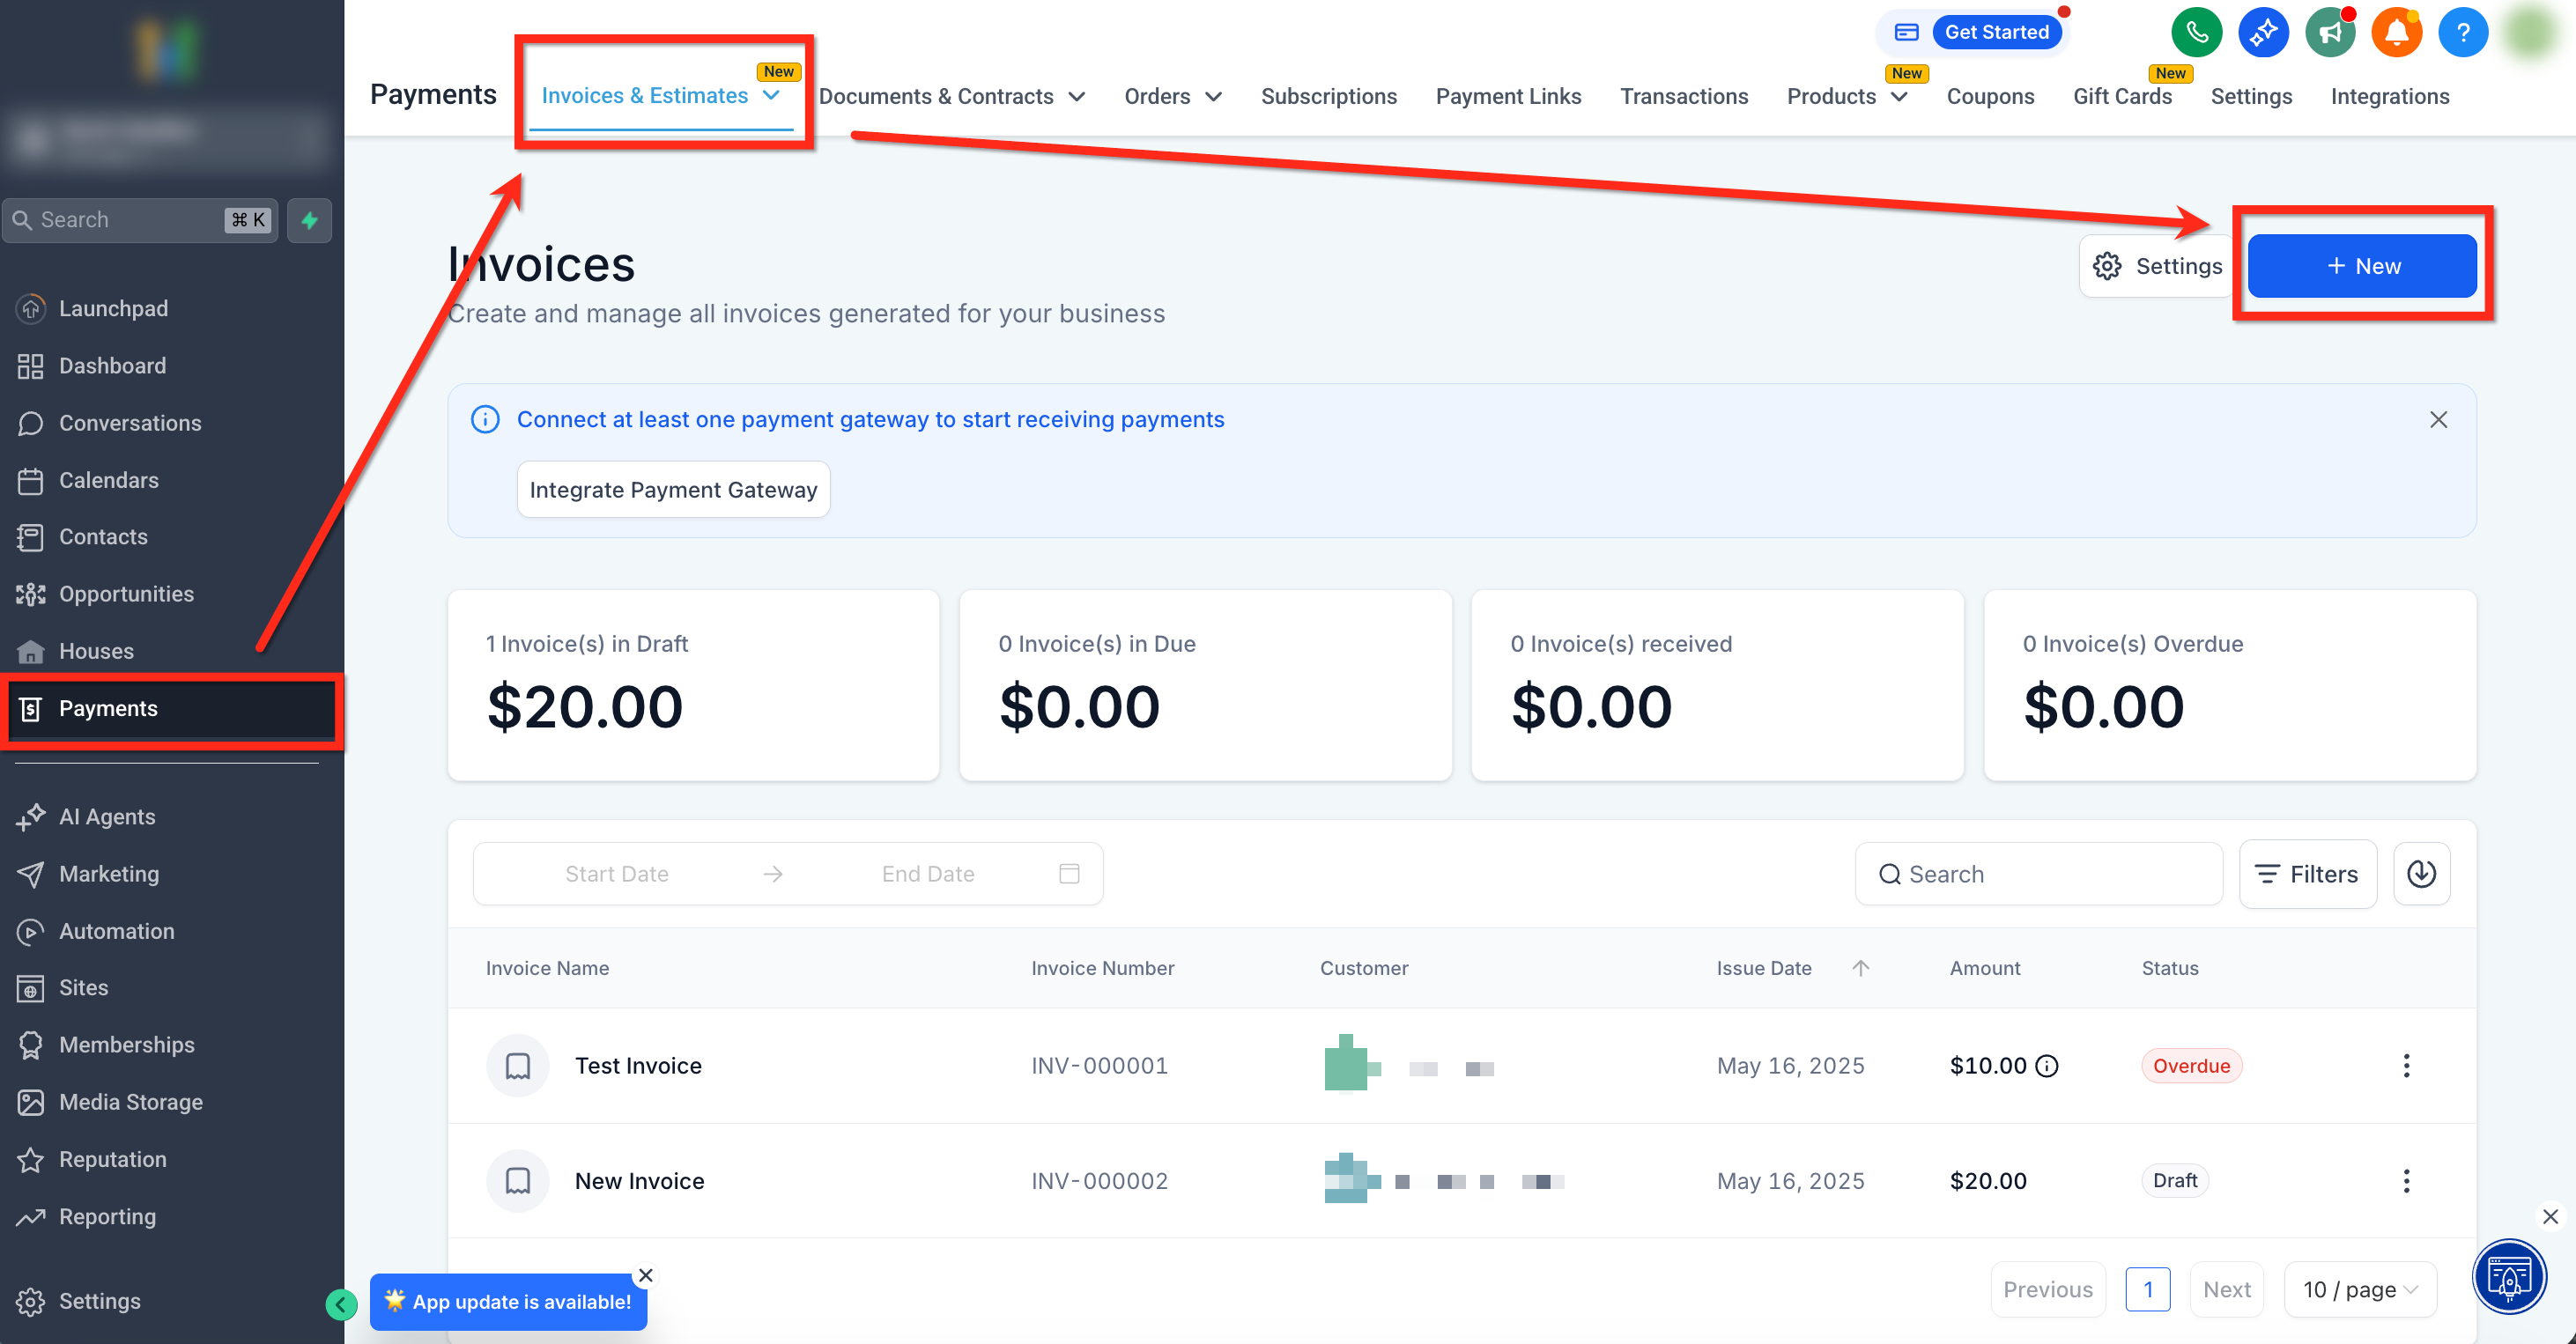The image size is (2576, 1344).
Task: Toggle Issue Date sort arrow
Action: tap(1860, 967)
